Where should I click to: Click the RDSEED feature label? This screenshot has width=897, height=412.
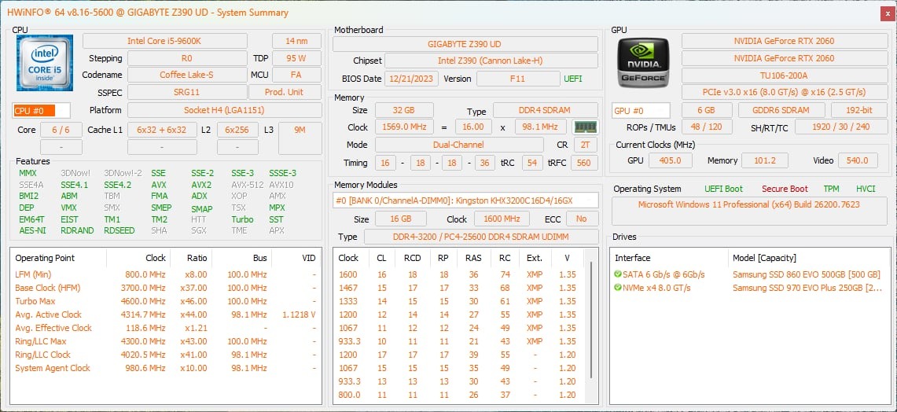click(x=119, y=230)
